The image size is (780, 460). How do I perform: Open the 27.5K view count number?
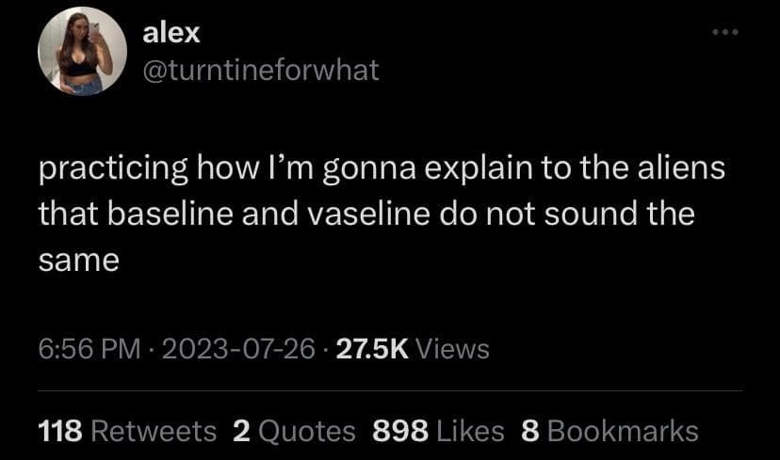[x=371, y=349]
